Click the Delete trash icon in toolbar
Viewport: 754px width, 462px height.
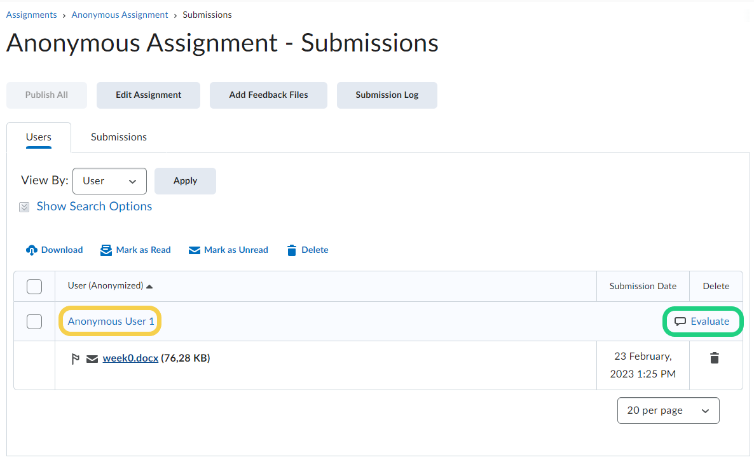click(292, 250)
